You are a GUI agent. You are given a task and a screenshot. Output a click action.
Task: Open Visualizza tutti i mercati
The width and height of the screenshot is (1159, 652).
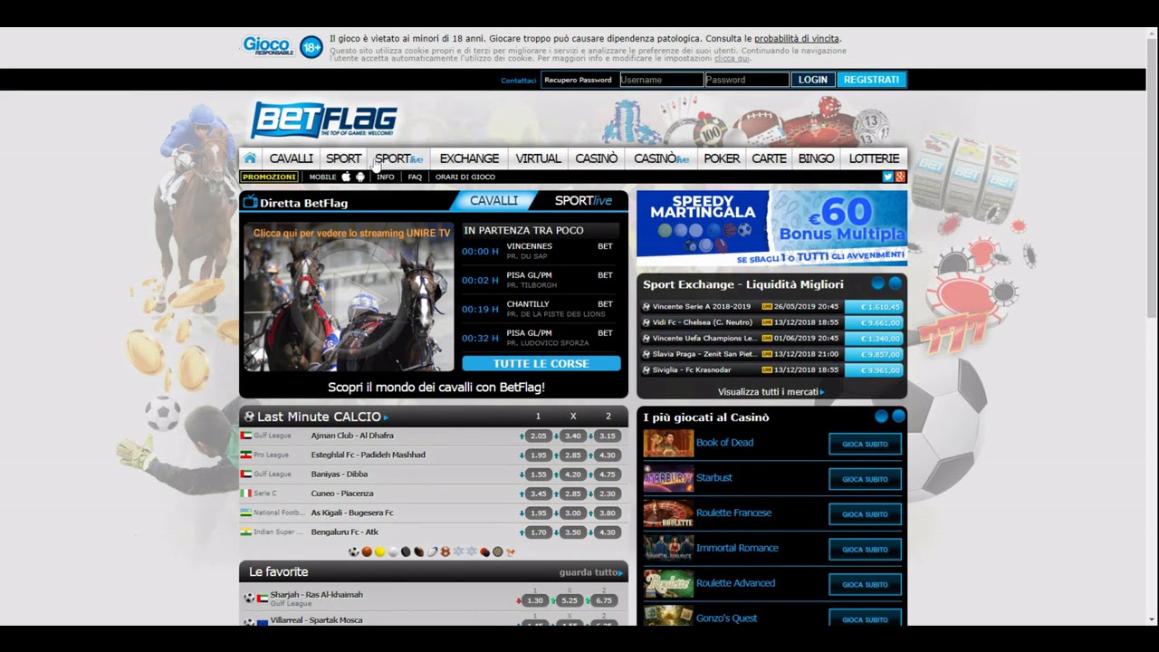[771, 392]
